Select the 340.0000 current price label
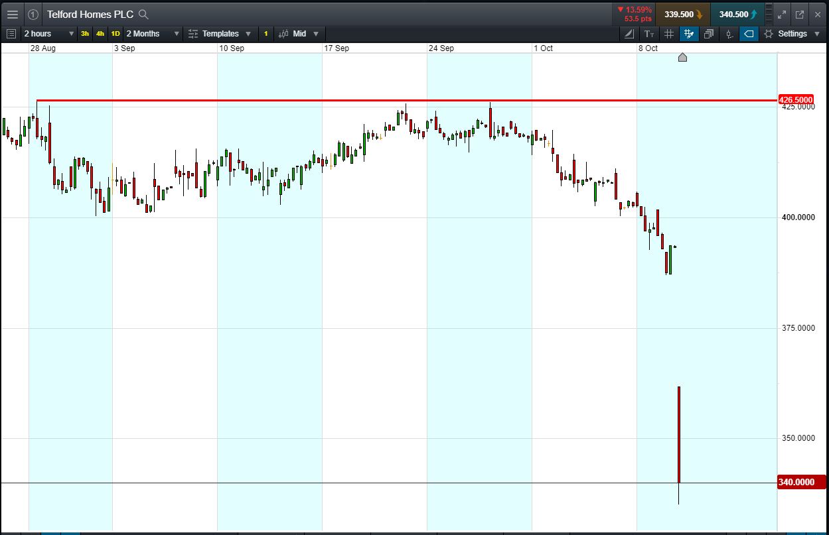 (801, 483)
